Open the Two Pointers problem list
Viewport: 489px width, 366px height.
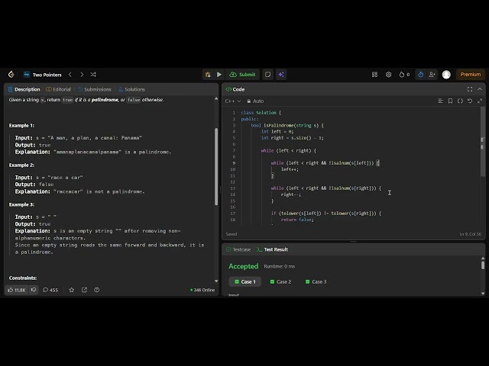click(x=43, y=75)
